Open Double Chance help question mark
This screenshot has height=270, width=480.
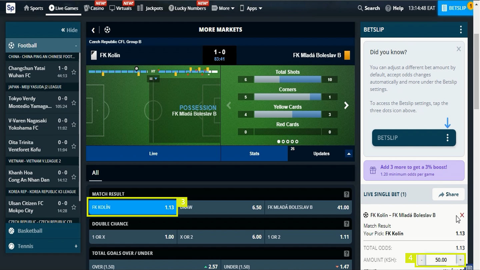346,224
